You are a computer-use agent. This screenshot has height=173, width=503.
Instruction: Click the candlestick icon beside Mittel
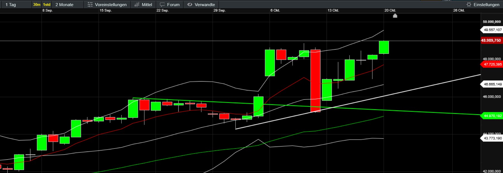(137, 5)
